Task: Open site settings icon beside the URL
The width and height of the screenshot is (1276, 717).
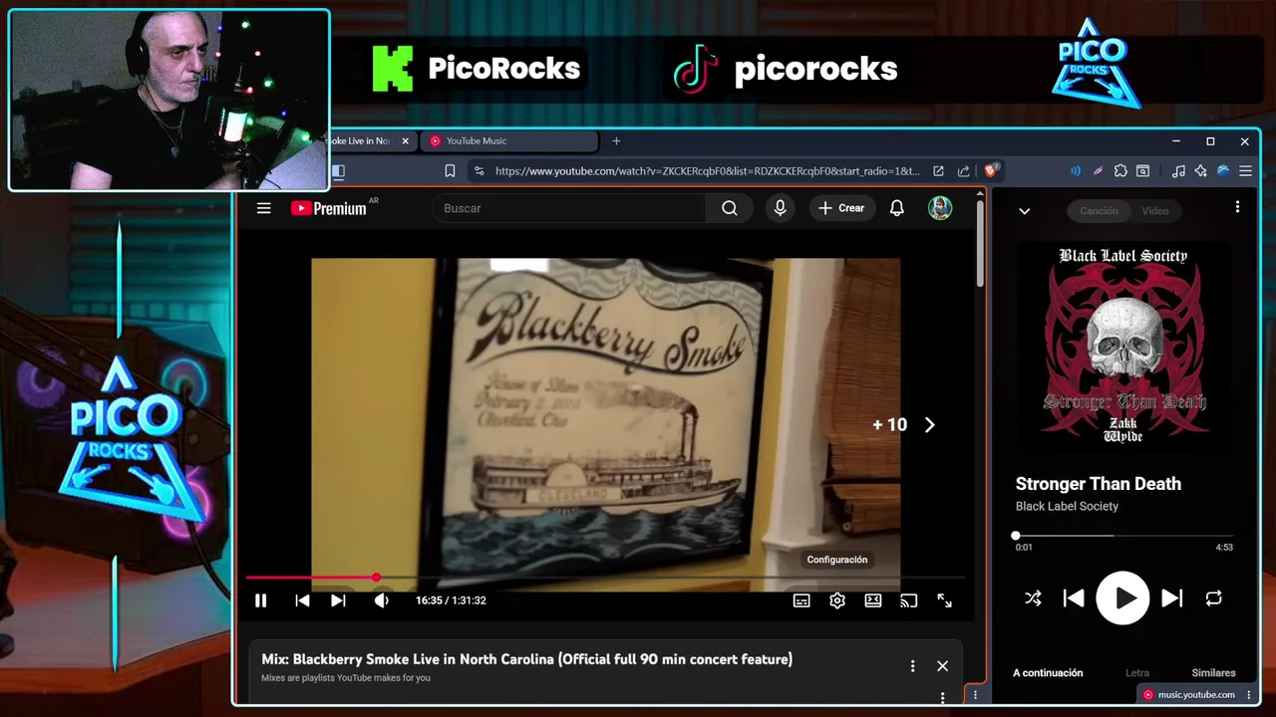Action: (x=478, y=171)
